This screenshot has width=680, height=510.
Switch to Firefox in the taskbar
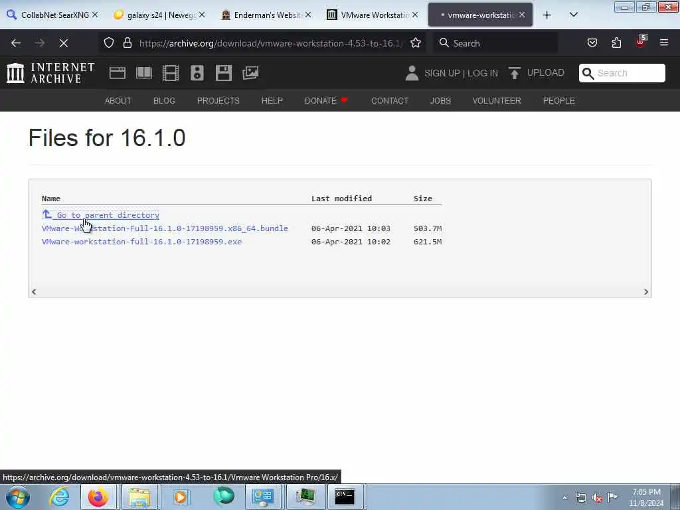click(x=98, y=497)
